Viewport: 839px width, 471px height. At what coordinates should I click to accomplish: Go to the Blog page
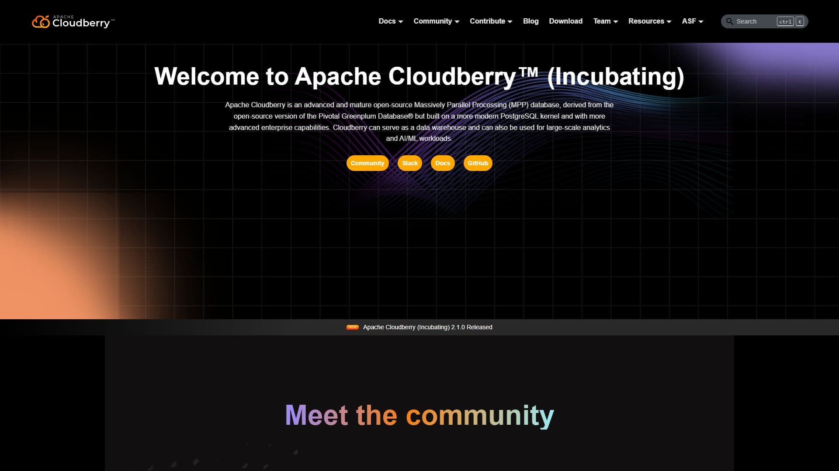click(x=530, y=21)
